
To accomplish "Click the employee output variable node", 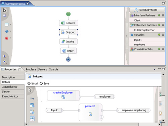I will [105, 97].
